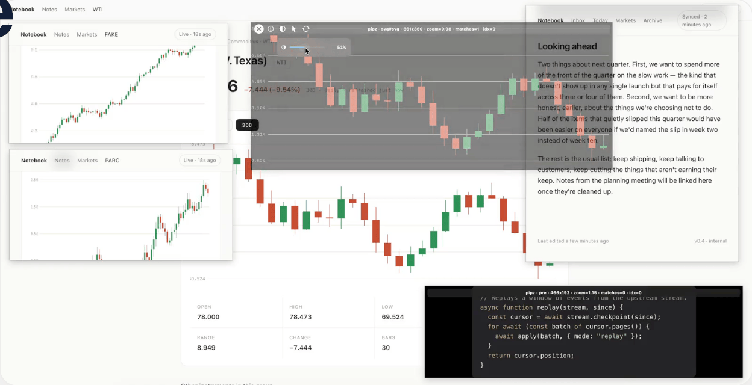Open Markets tab in the FAKE window

pos(87,34)
